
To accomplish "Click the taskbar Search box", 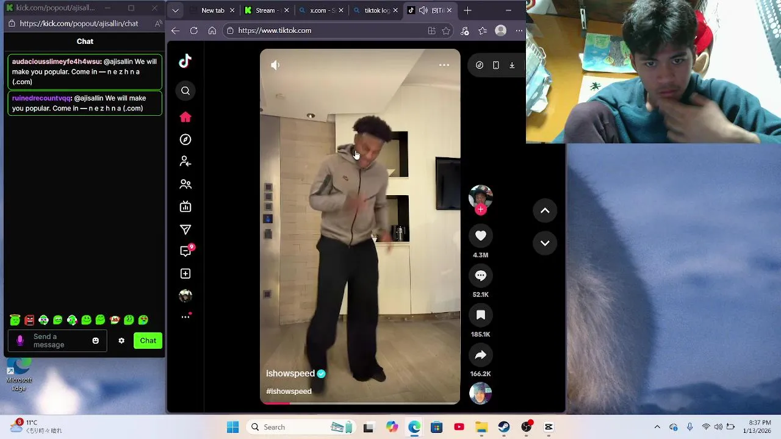I will tap(301, 427).
